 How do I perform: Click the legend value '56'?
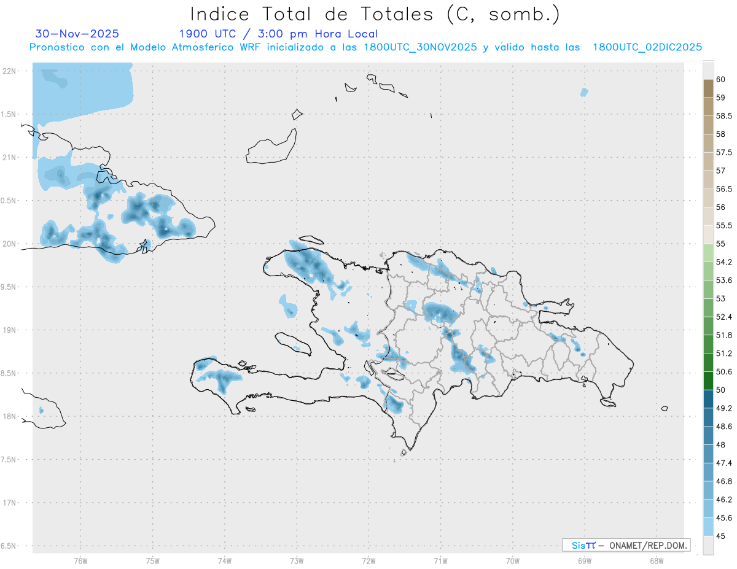tap(721, 207)
